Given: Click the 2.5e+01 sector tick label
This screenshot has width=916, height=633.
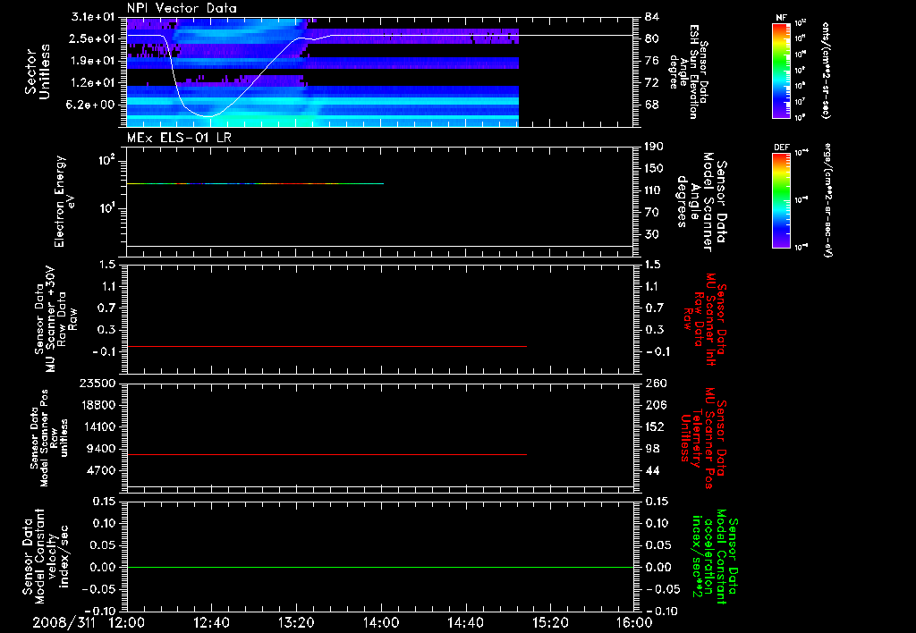Looking at the screenshot, I should 93,38.
